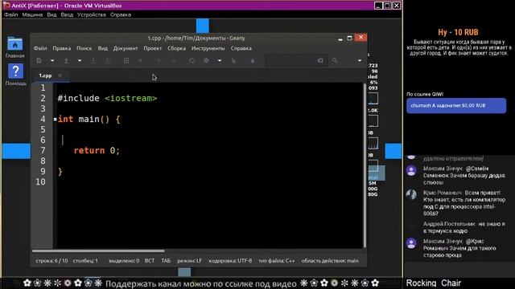Screen dimensions: 515x289
Task: Click the Navigate Forward arrow icon
Action: coord(174,61)
